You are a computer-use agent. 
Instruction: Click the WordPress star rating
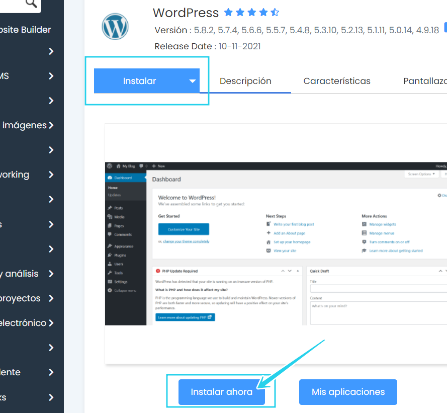251,13
